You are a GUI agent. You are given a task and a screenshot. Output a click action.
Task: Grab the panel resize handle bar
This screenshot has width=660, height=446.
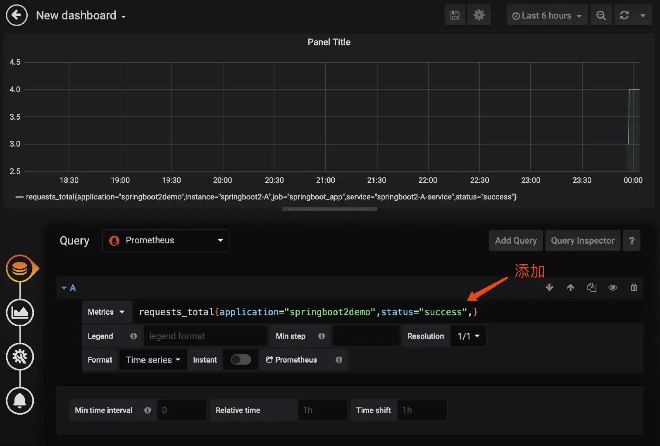(329, 209)
